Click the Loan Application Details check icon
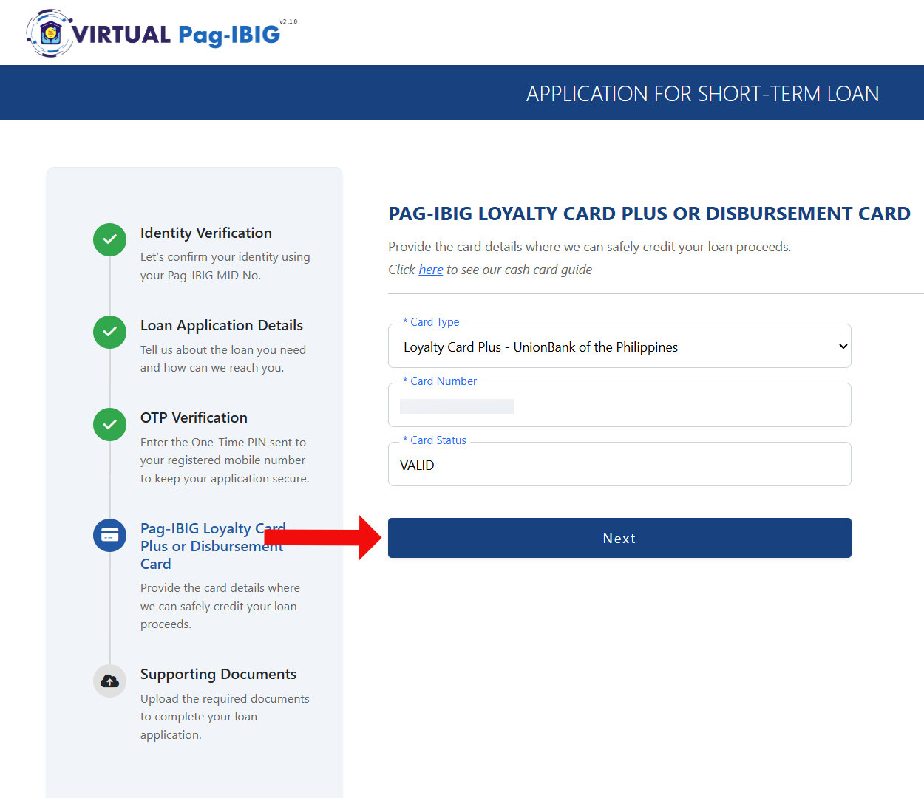Viewport: 924px width, 798px height. tap(109, 332)
